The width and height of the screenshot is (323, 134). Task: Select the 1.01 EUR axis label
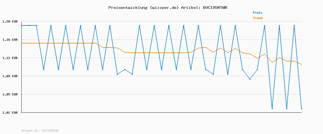pos(10,113)
